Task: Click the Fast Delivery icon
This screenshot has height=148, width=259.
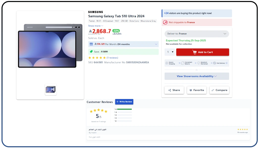Action: pyautogui.click(x=215, y=63)
